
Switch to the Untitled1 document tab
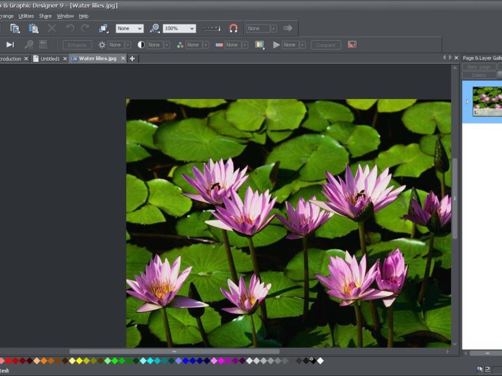click(50, 58)
